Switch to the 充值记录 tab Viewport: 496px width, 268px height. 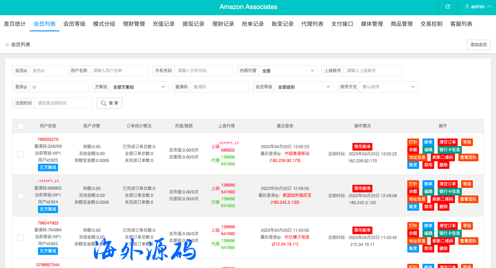[164, 24]
